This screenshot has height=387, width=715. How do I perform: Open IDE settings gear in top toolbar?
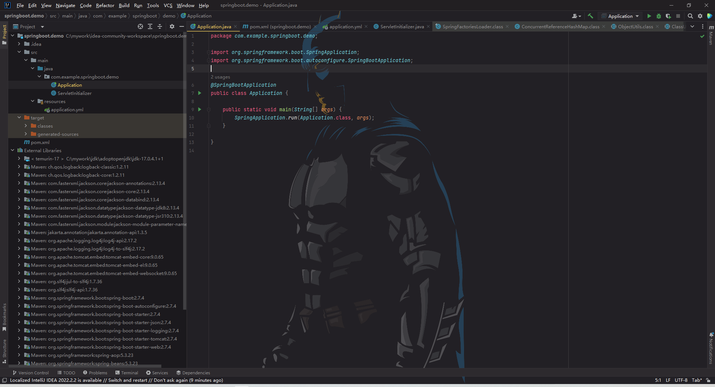[700, 16]
